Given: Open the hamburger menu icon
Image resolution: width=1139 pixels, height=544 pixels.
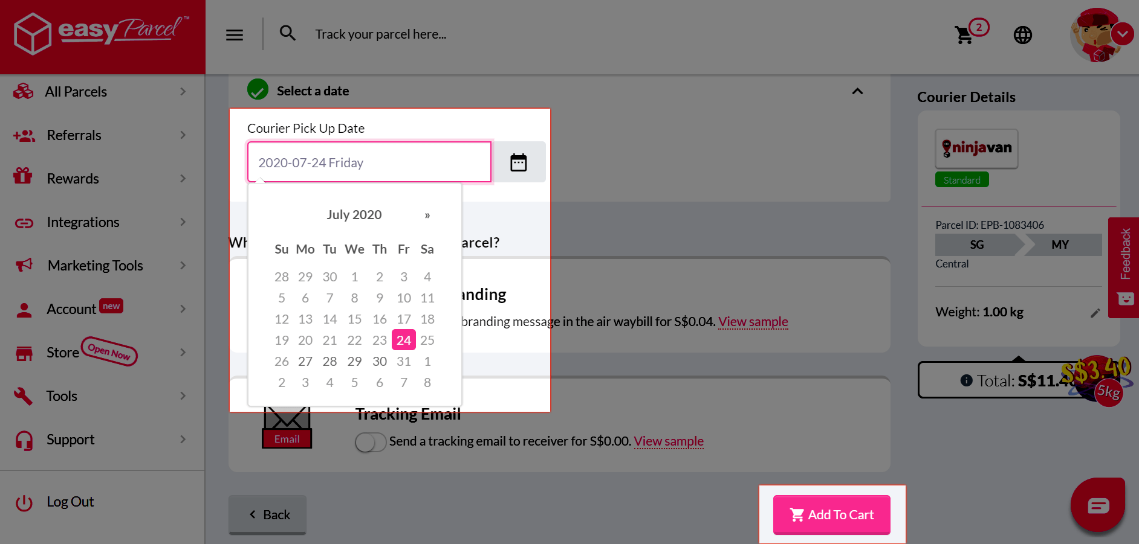Looking at the screenshot, I should (235, 35).
